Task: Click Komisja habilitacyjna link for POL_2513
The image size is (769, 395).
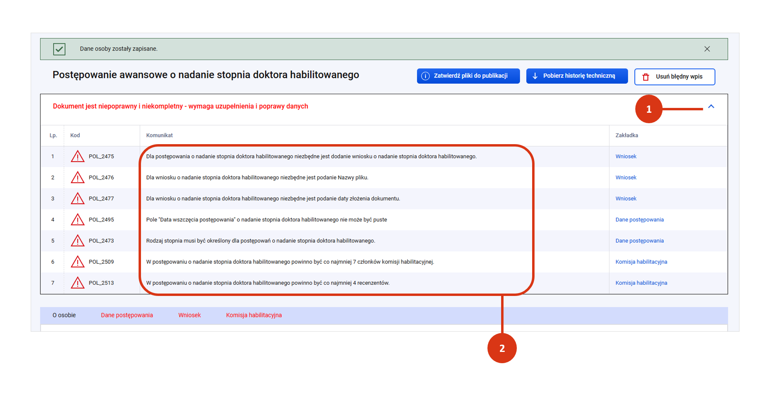Action: click(x=641, y=283)
